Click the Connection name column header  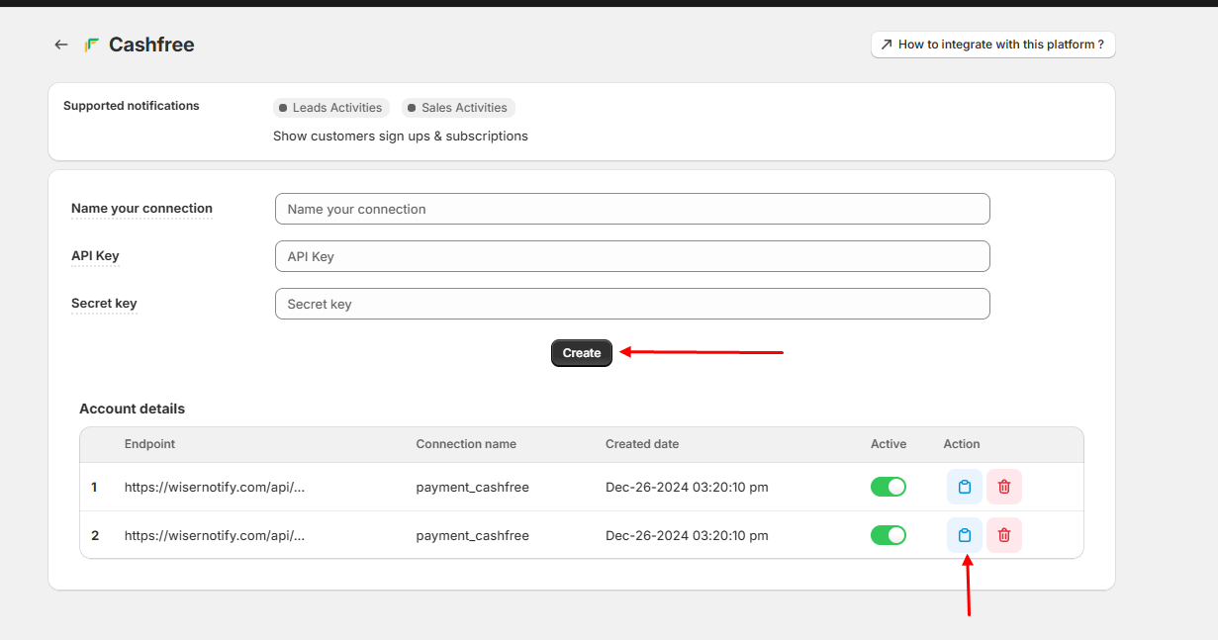(466, 444)
